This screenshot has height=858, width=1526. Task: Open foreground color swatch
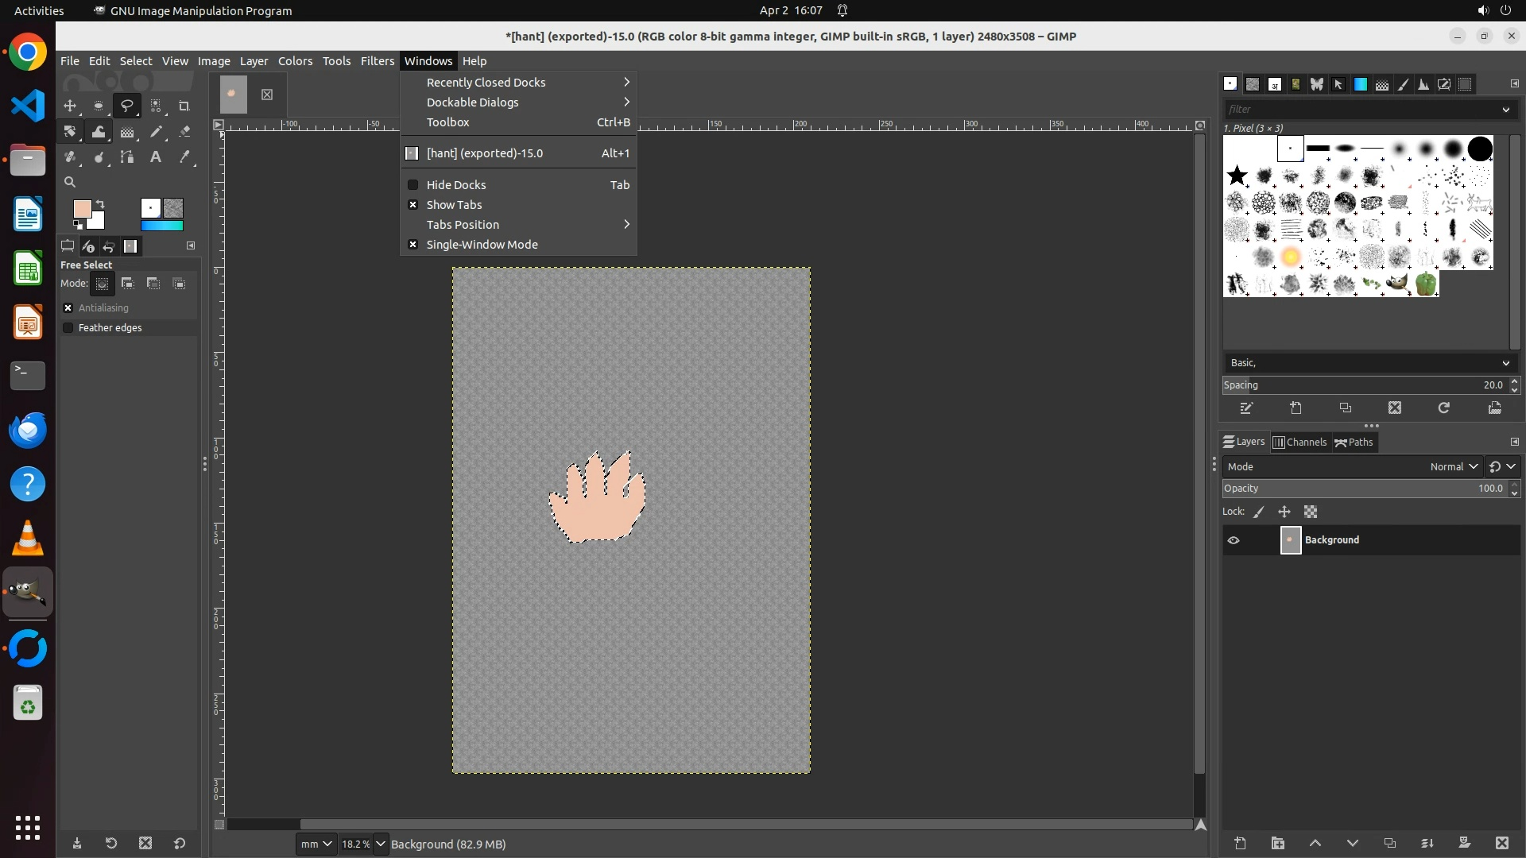[81, 209]
